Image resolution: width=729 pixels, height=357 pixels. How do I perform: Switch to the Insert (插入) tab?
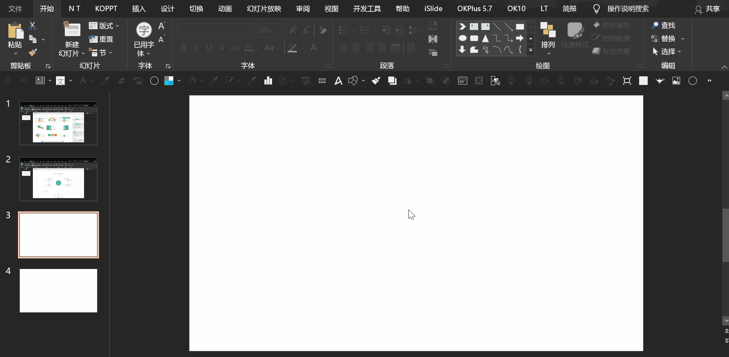tap(139, 8)
